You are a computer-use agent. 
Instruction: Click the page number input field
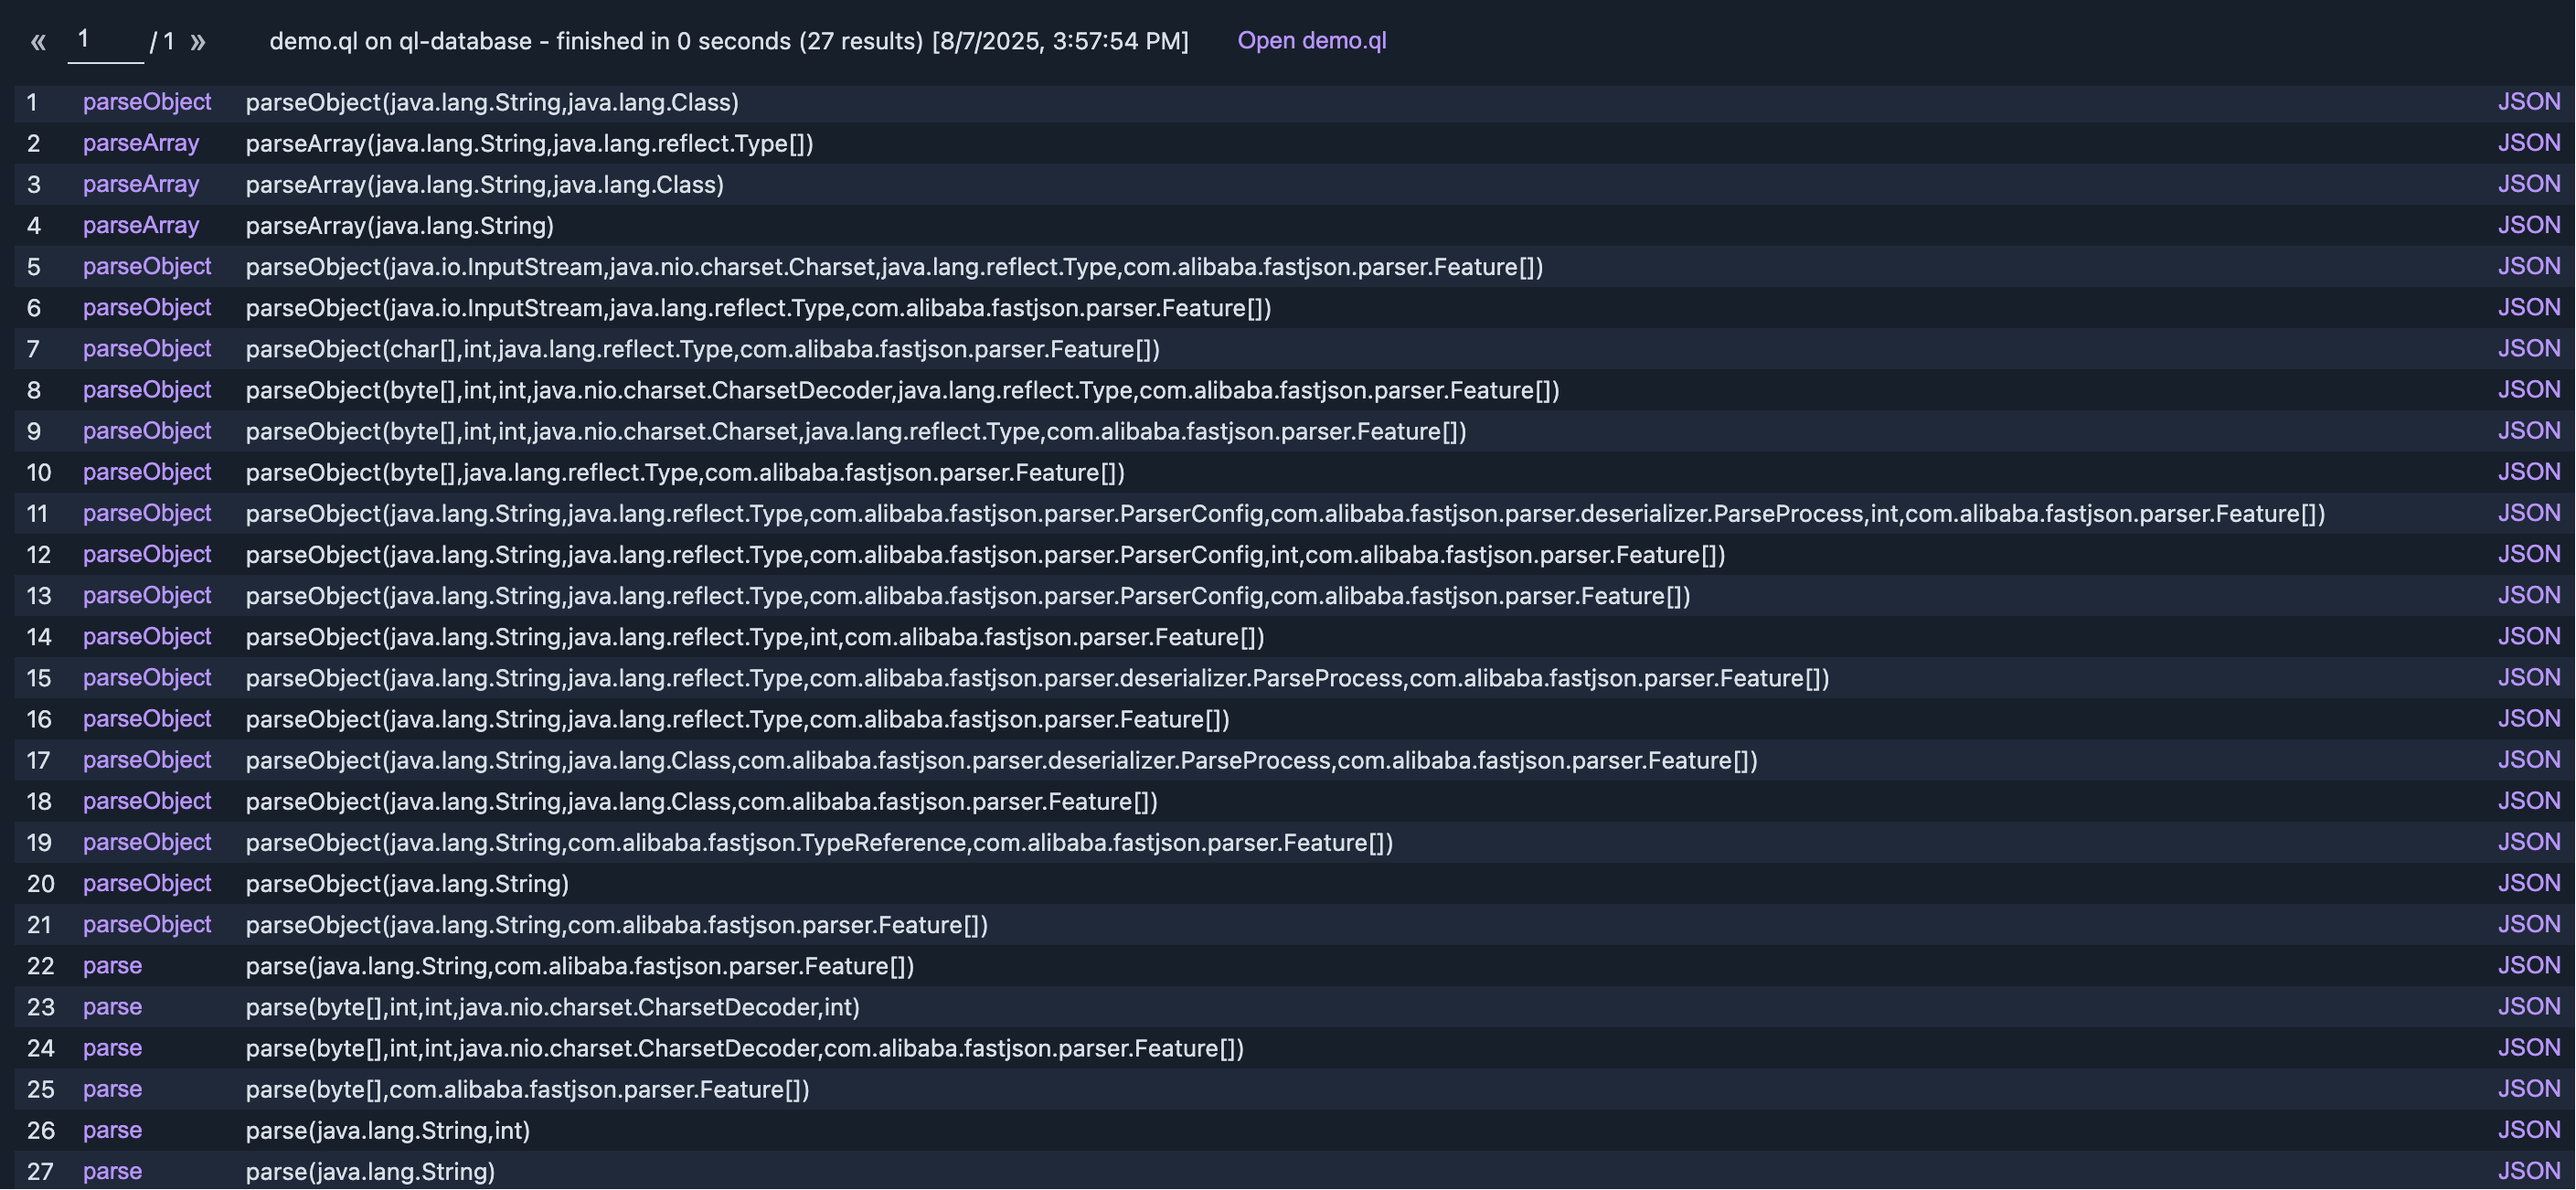tap(105, 40)
